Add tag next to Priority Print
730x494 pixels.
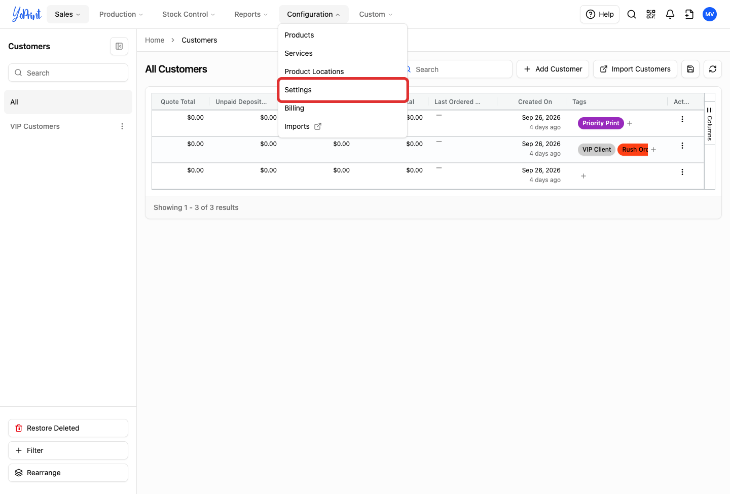pos(630,123)
